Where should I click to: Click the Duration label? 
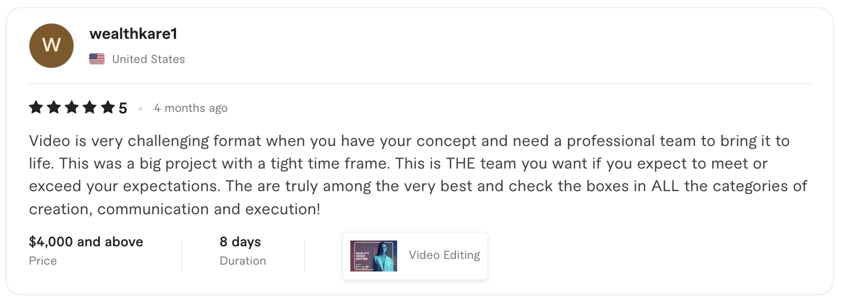coord(243,260)
